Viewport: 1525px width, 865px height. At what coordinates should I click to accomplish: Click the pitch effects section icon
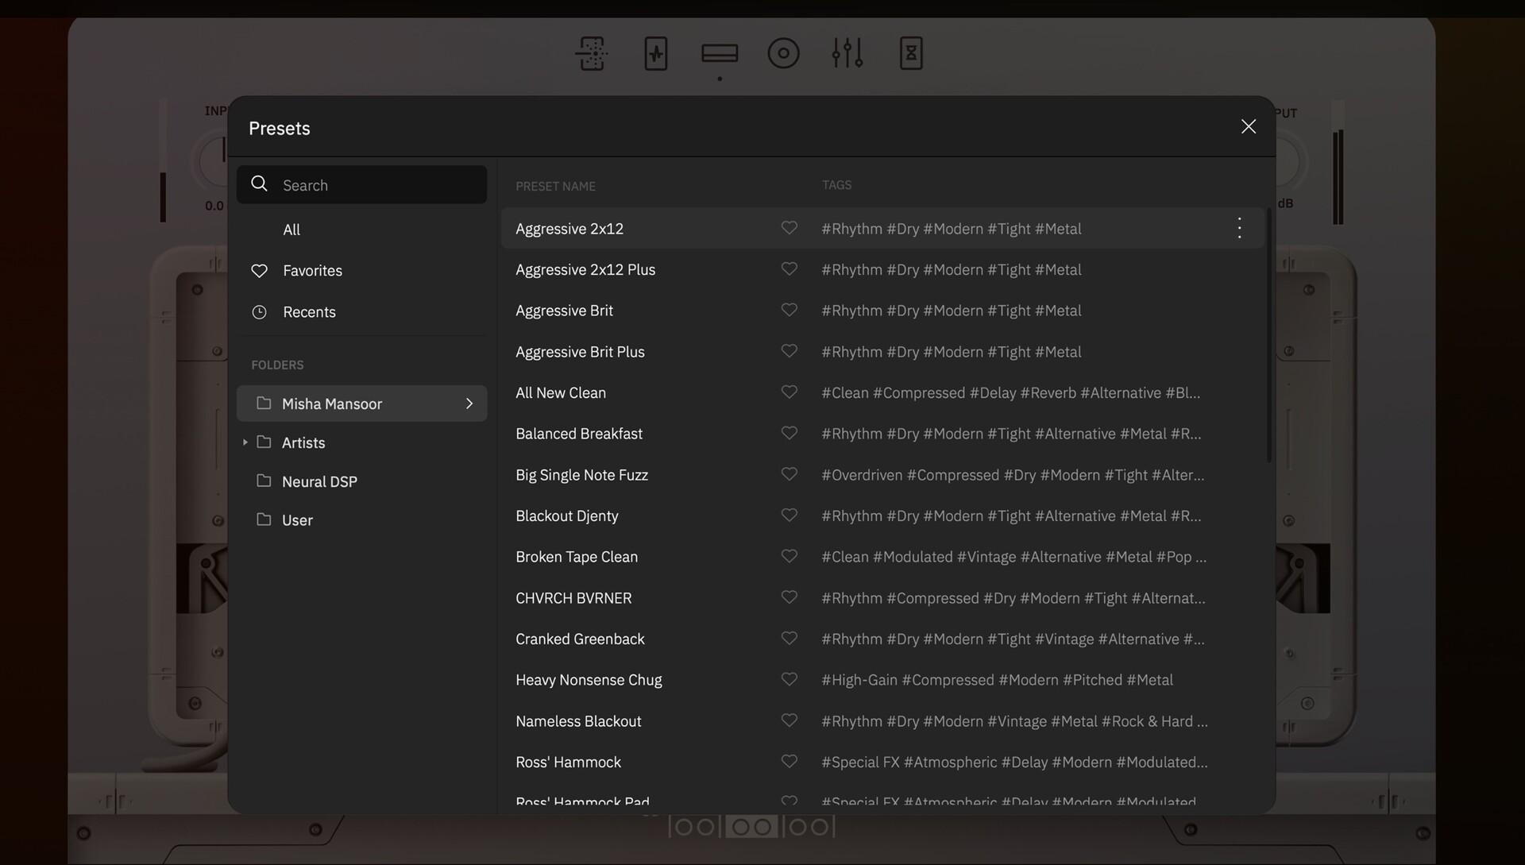click(x=592, y=53)
